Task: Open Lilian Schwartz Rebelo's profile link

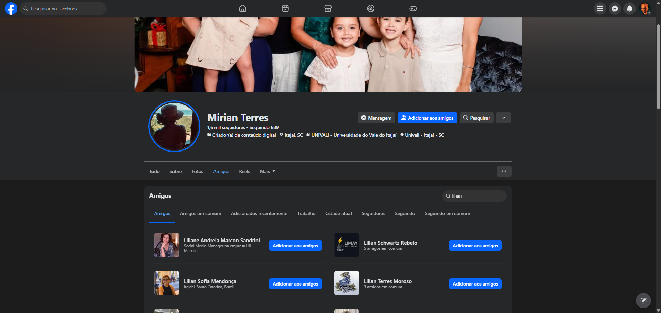Action: (390, 243)
